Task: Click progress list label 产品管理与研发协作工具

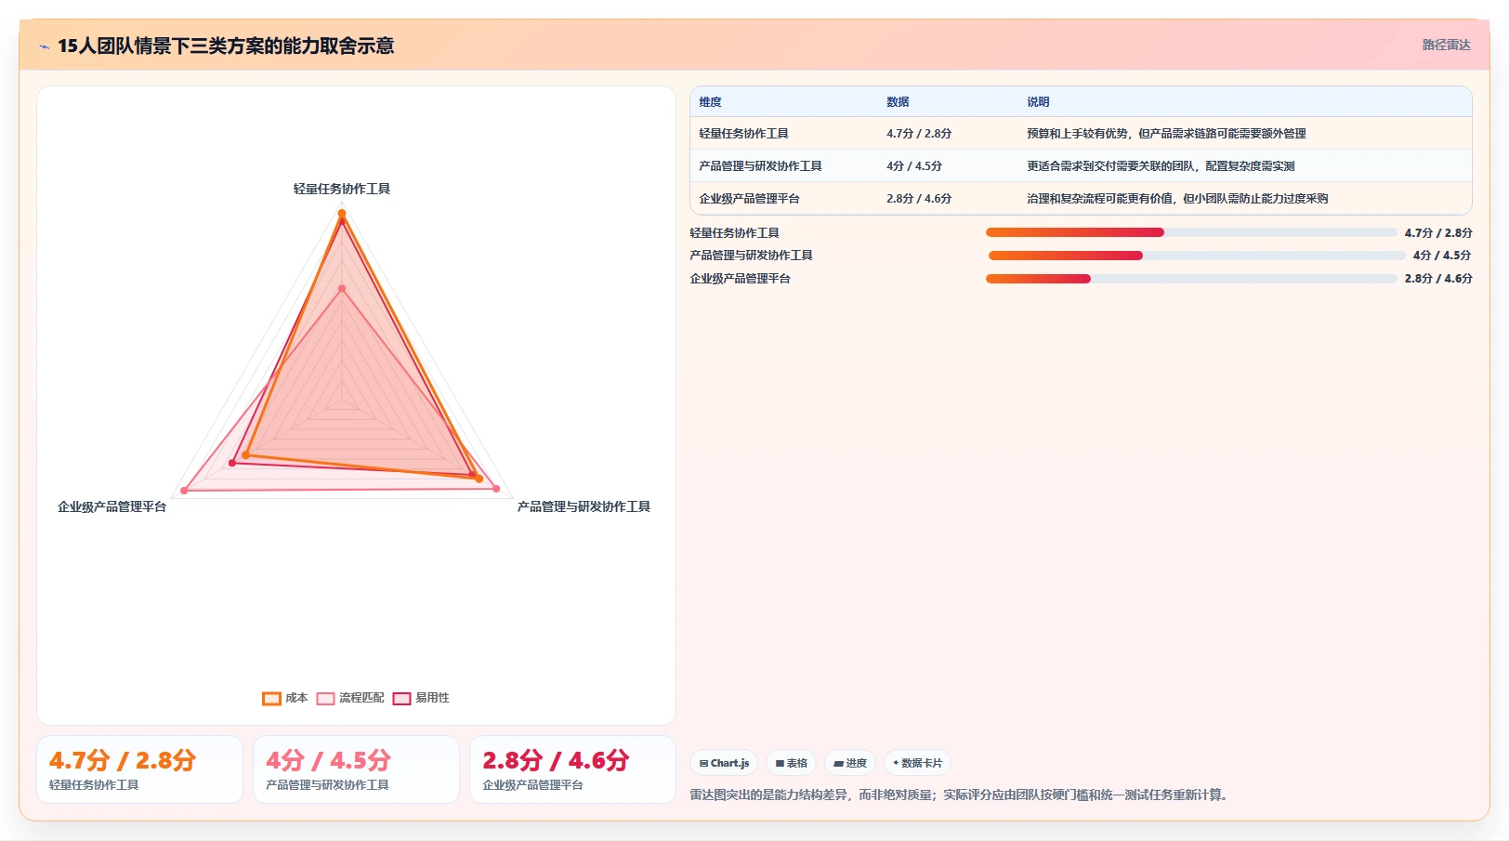Action: [x=751, y=256]
